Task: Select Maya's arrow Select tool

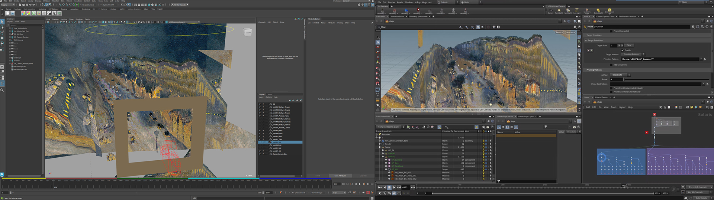Action: 2,22
